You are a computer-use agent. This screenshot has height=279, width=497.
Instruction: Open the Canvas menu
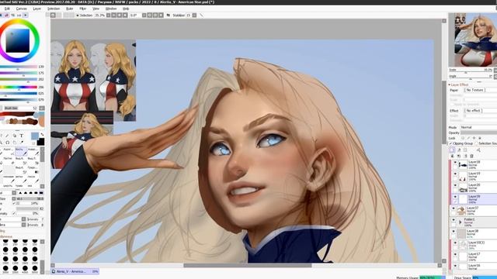pos(21,9)
